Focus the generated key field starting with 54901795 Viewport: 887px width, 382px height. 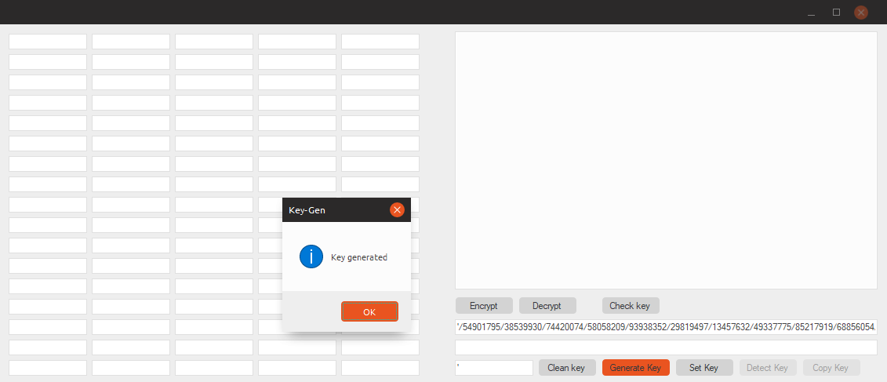(x=665, y=327)
